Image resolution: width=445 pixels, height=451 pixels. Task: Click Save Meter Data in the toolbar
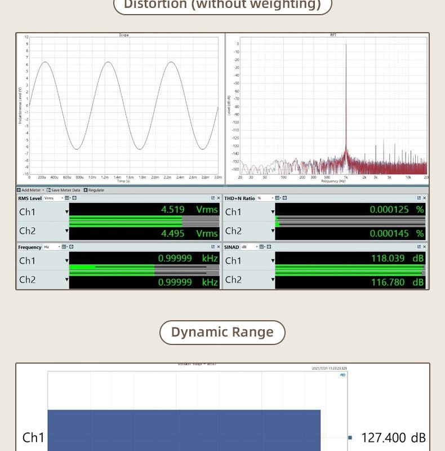tap(63, 190)
